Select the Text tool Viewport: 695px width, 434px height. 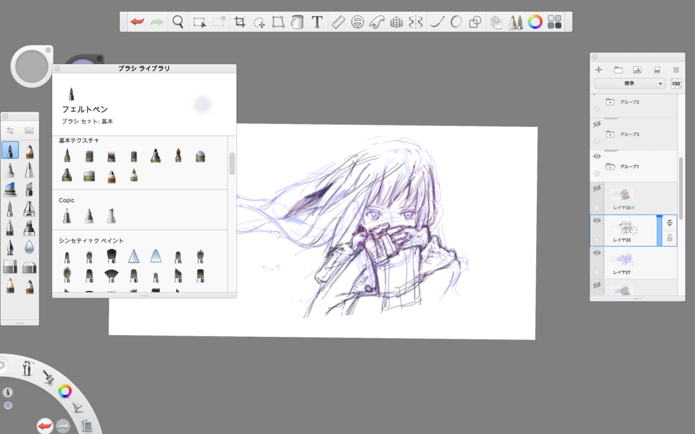point(317,22)
